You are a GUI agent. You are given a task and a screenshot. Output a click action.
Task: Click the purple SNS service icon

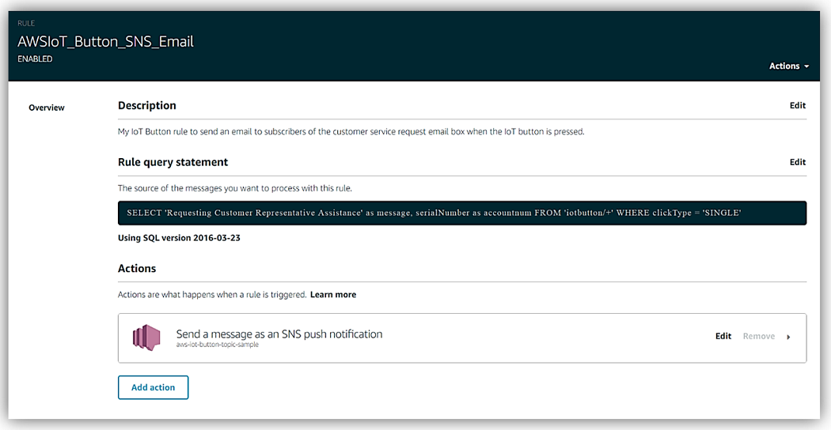(x=146, y=338)
